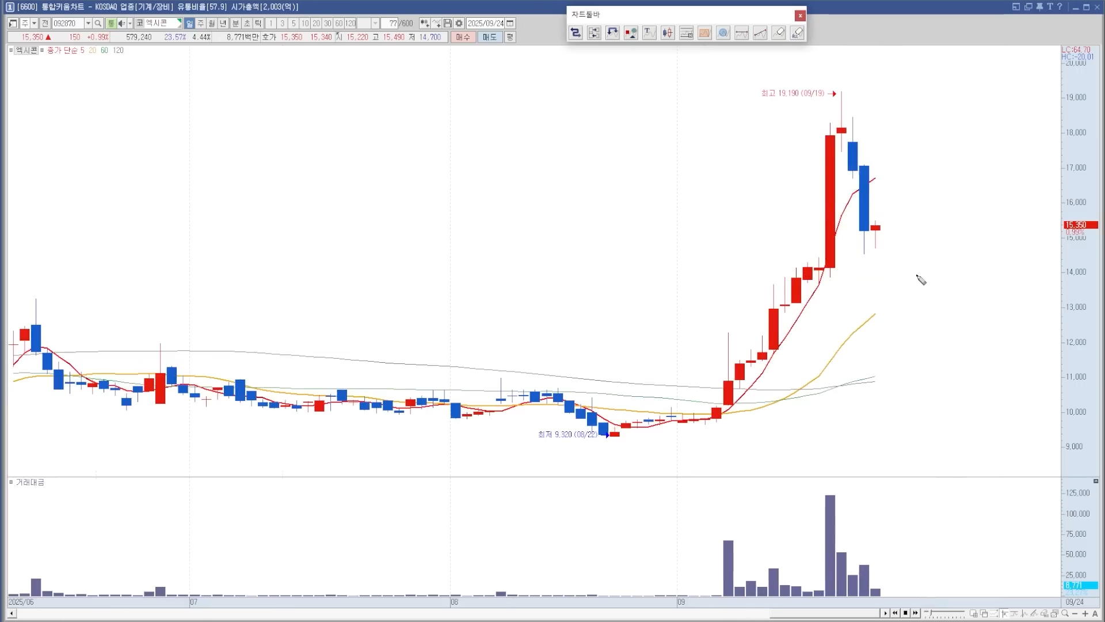This screenshot has width=1105, height=622.
Task: Click the stock search magnifier icon
Action: [x=98, y=24]
